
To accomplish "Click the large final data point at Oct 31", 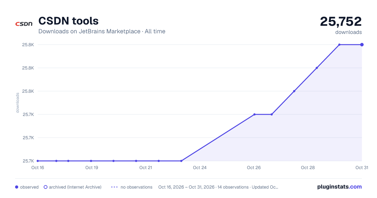I will [x=362, y=45].
